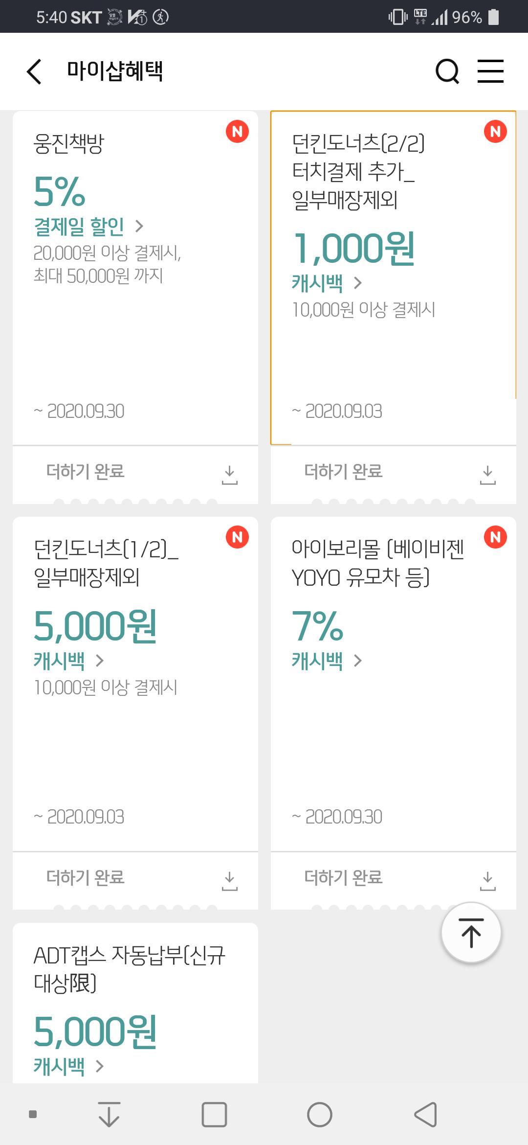Screen dimensions: 528x1145
Task: Tap 더하기 완료 on 웅진책방 card
Action: (86, 472)
